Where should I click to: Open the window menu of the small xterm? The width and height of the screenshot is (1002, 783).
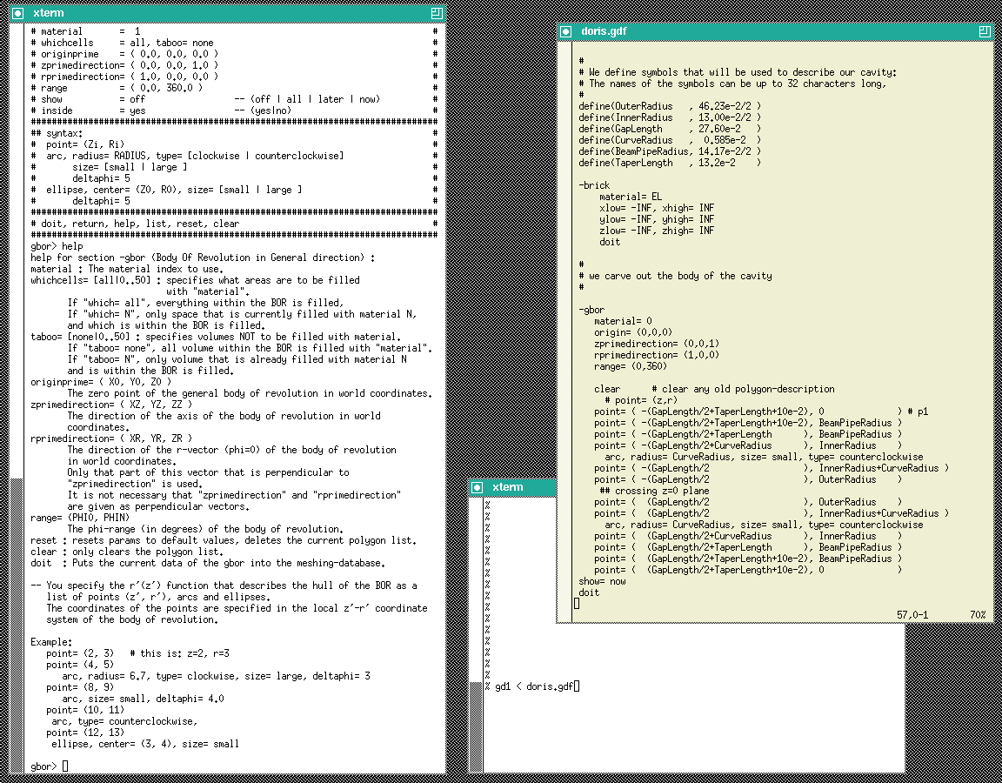(477, 487)
